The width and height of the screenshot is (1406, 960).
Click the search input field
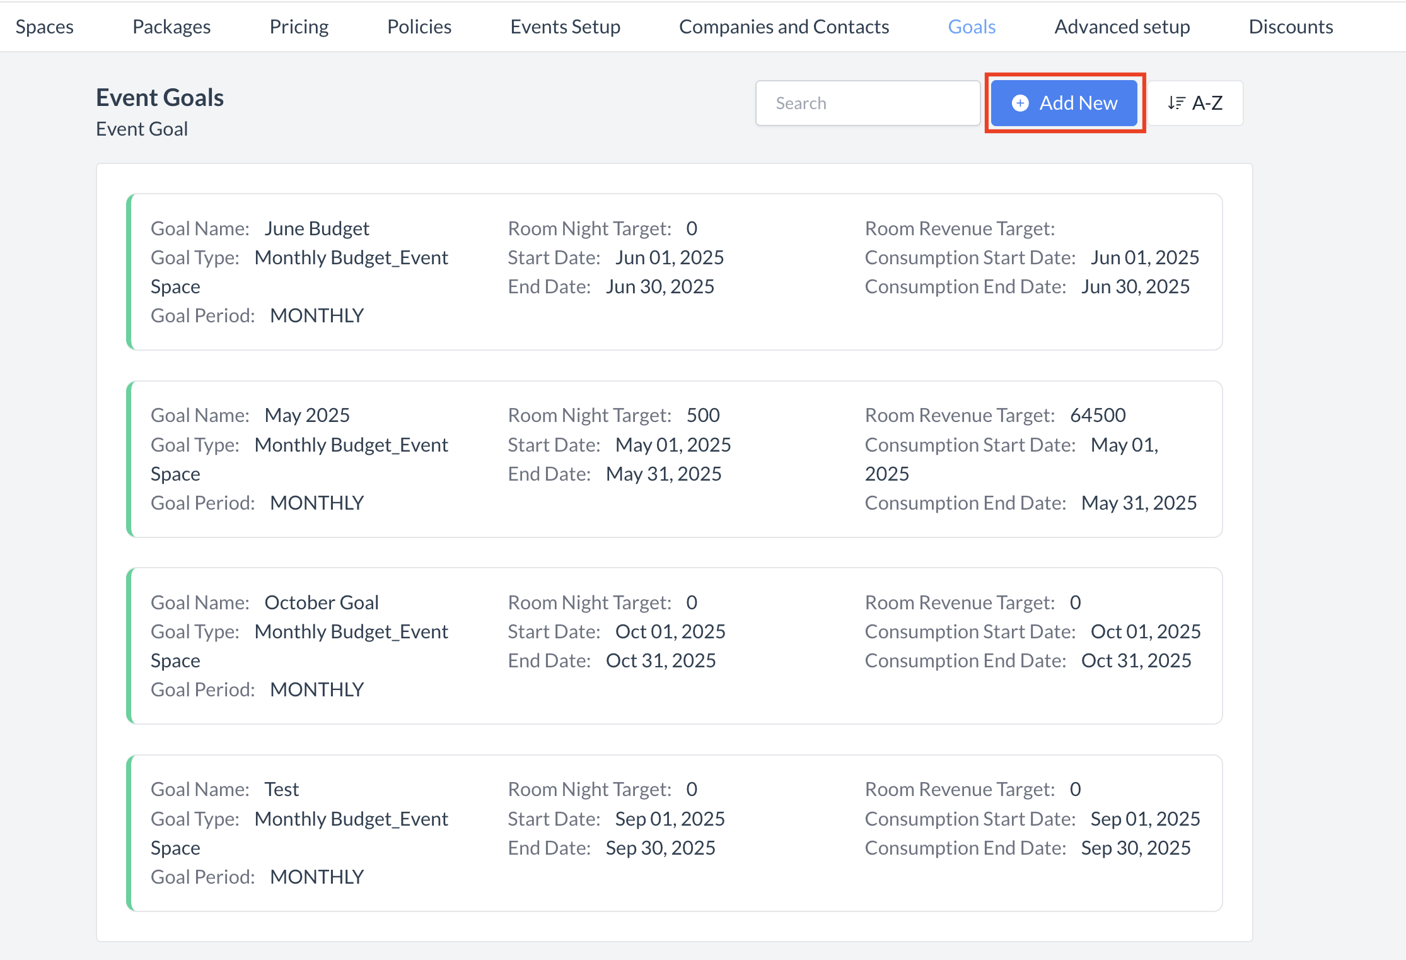[868, 103]
